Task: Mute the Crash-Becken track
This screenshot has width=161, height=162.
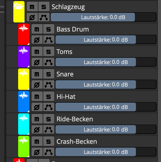Action: pos(37,141)
